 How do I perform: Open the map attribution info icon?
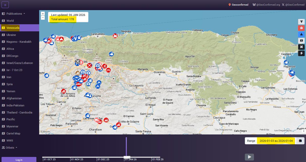tap(304, 131)
